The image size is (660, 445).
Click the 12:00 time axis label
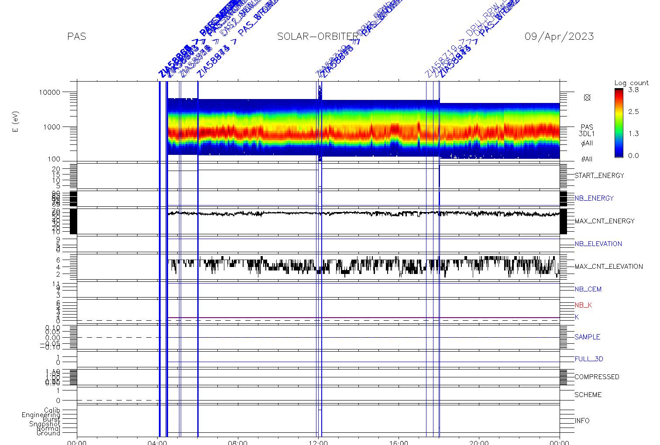click(318, 442)
